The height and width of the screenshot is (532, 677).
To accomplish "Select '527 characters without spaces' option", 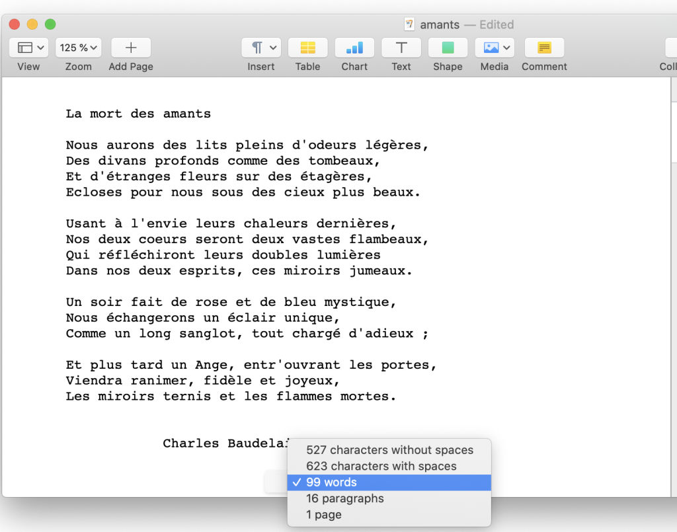I will pos(389,450).
